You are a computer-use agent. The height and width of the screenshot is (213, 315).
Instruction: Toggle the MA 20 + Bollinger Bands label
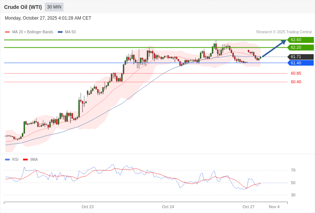[33, 32]
